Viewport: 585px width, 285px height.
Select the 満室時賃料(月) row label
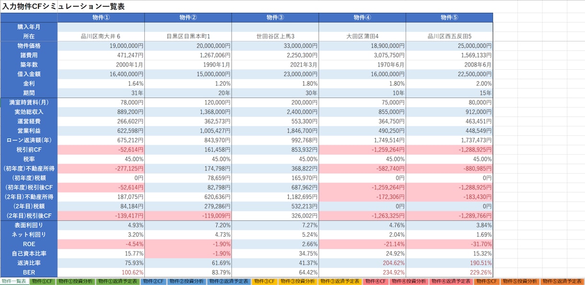29,102
